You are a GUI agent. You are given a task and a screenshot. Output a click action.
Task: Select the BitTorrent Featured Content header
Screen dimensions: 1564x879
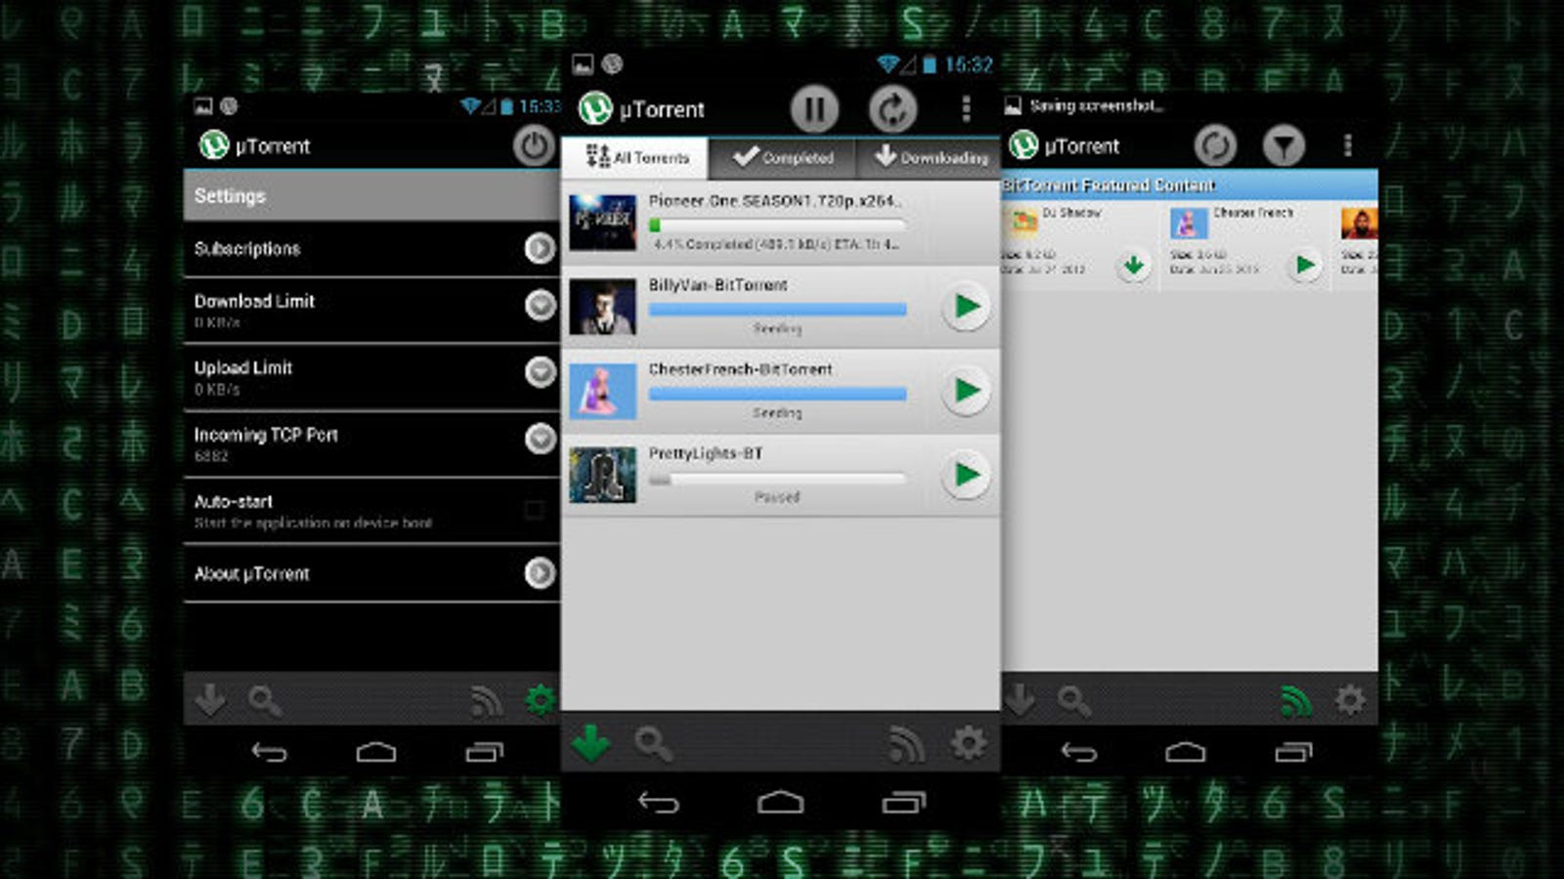[x=1189, y=185]
